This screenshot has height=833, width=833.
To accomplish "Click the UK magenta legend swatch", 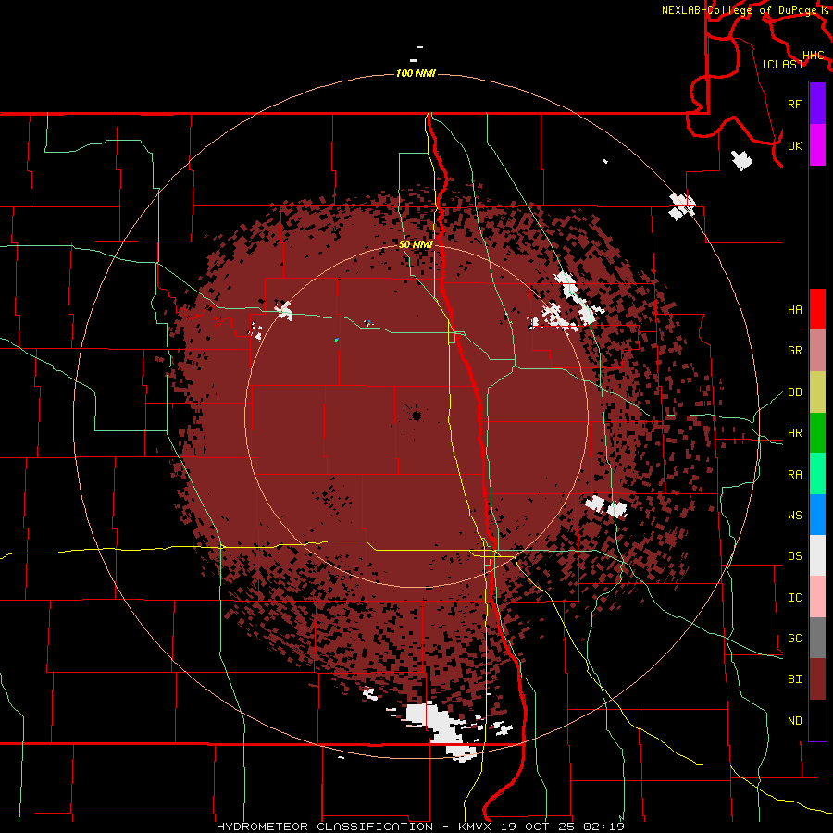I will pyautogui.click(x=817, y=145).
